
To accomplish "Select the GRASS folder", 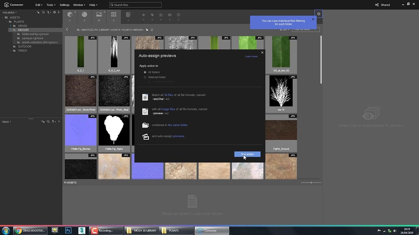I will tap(22, 26).
